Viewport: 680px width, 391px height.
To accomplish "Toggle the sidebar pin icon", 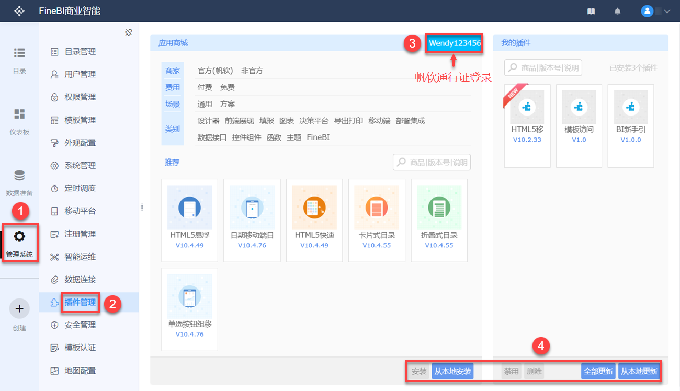I will (x=128, y=32).
